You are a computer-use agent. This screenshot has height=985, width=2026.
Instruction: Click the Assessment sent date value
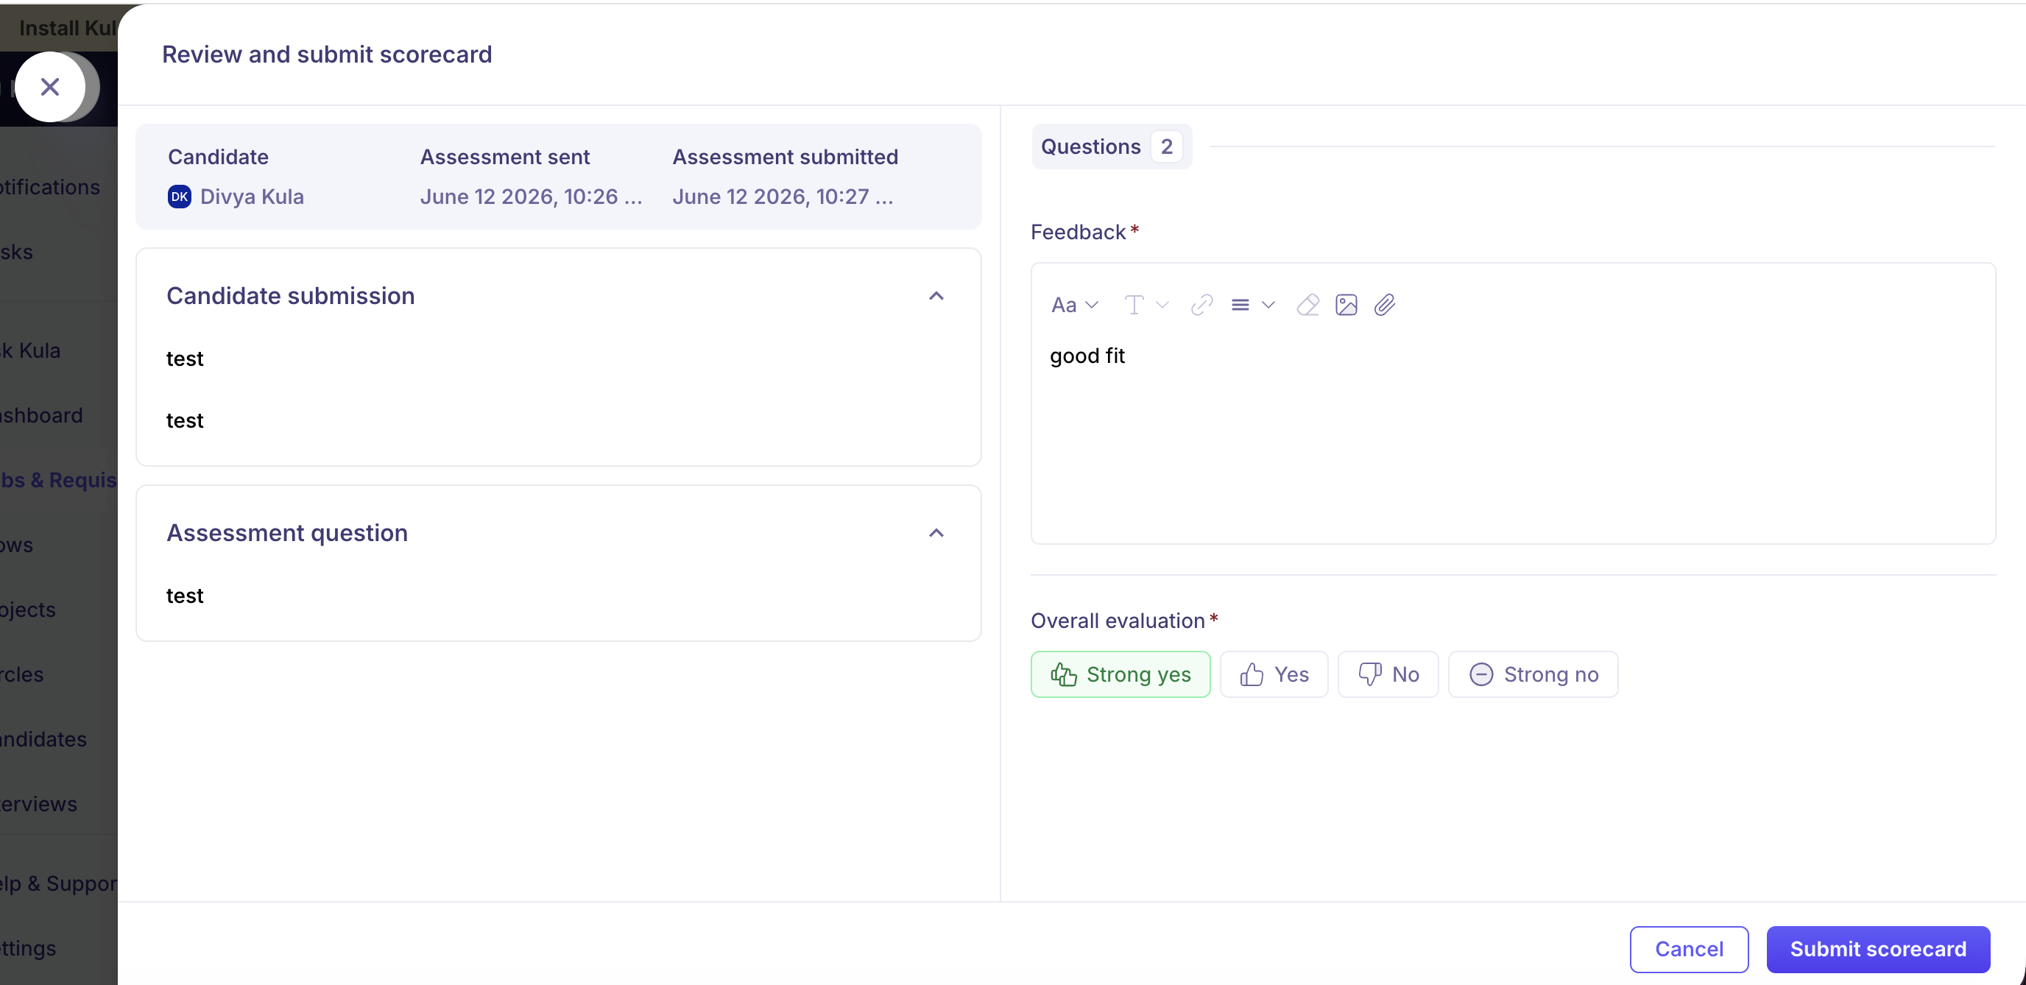(x=531, y=197)
